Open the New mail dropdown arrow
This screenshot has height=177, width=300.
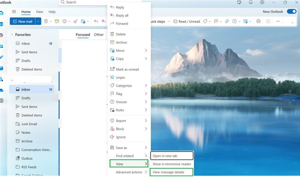click(38, 21)
